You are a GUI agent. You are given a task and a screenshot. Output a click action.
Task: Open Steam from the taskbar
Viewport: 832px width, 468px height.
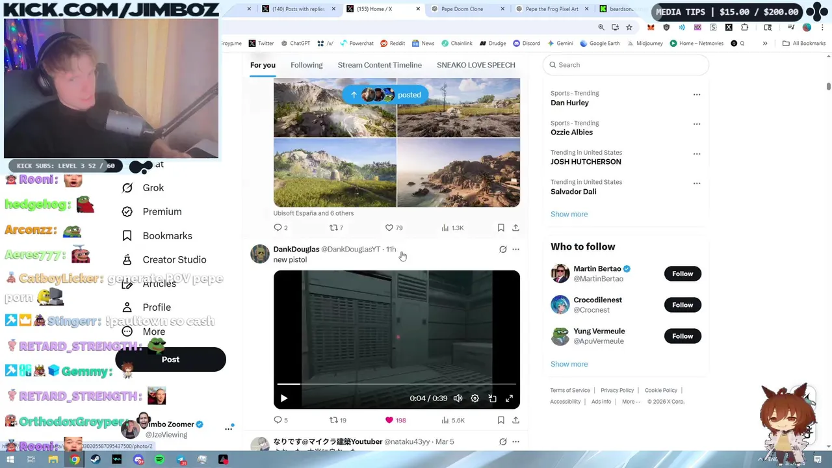pos(96,460)
